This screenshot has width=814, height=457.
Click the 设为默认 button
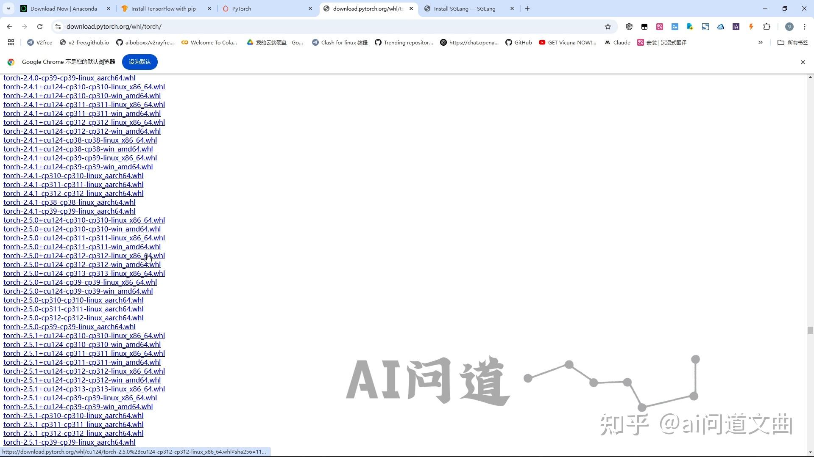pos(139,62)
